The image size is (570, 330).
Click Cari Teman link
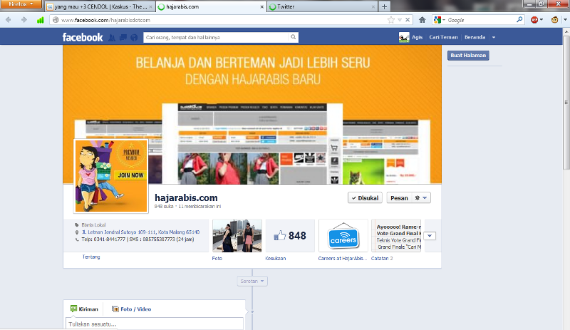(x=443, y=37)
